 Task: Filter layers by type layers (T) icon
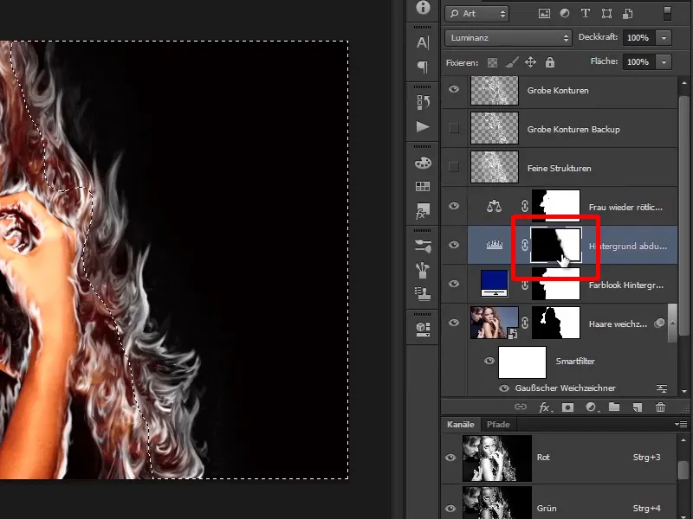point(586,14)
